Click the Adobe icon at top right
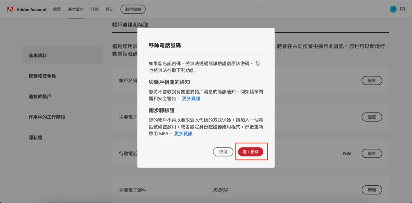 [402, 9]
